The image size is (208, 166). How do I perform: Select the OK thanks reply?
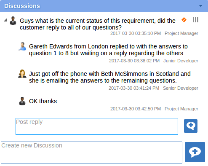tap(43, 101)
